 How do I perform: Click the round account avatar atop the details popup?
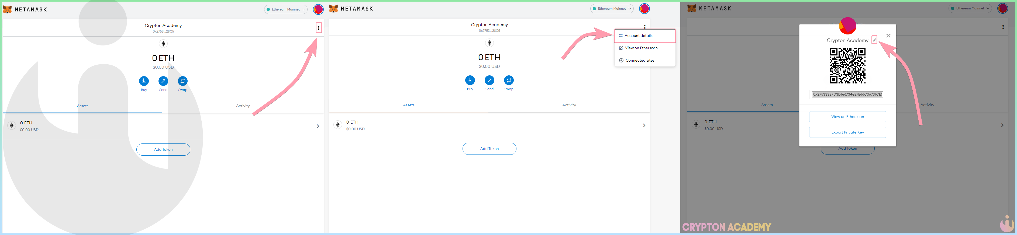click(848, 26)
